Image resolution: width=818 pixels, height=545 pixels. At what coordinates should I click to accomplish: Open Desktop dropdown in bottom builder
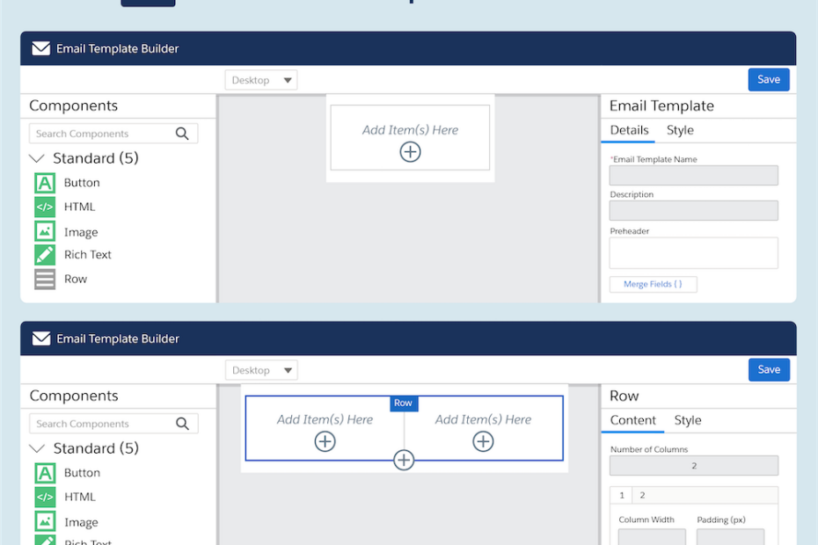(x=261, y=370)
